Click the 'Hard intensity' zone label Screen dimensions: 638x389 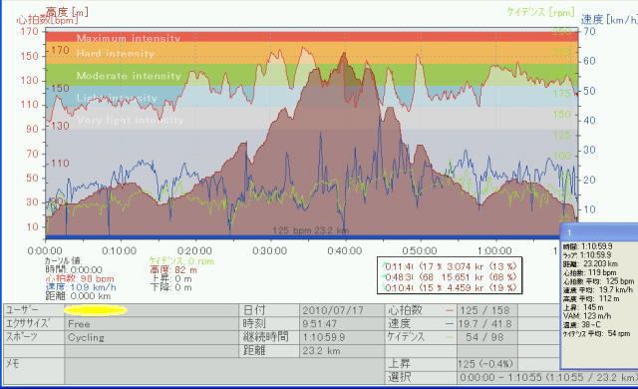tap(116, 54)
